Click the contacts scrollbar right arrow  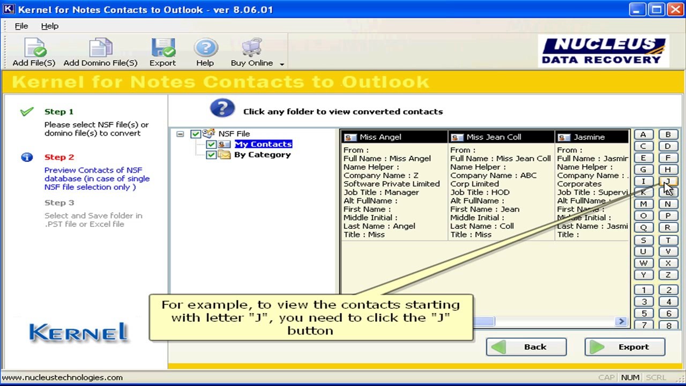coord(622,322)
